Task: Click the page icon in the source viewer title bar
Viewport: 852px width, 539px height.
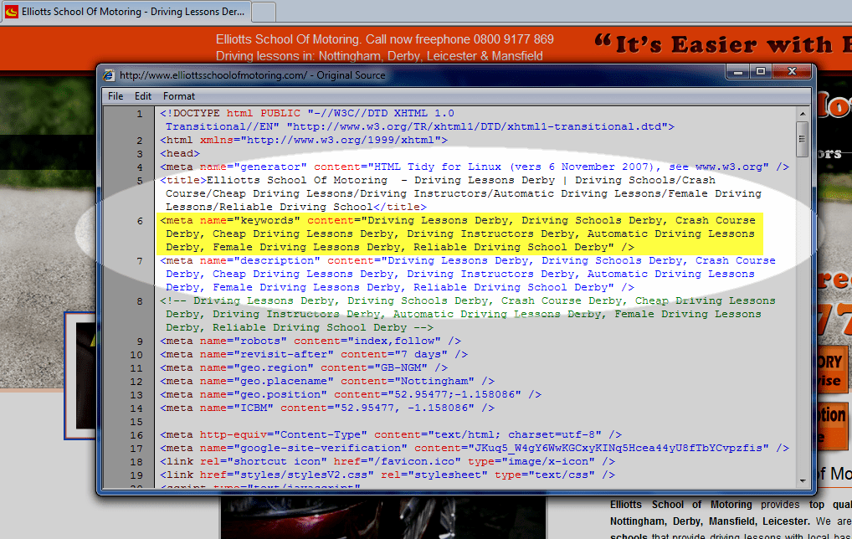Action: (x=108, y=74)
